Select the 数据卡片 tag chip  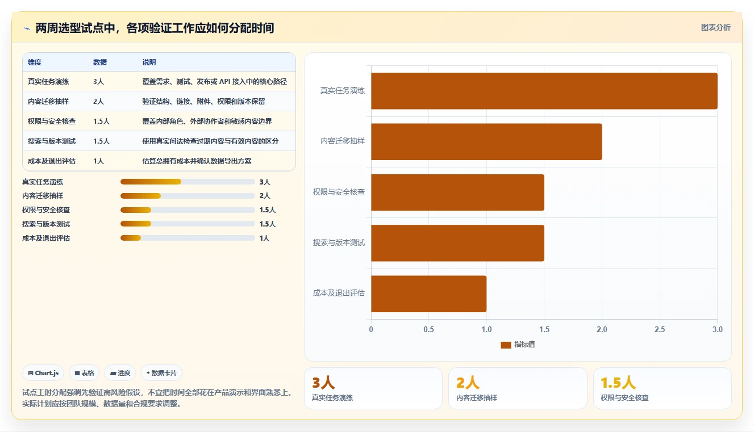(x=161, y=373)
